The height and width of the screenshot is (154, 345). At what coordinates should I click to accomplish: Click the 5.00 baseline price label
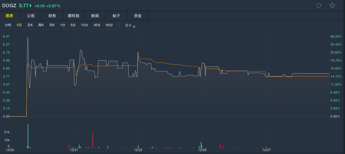6,116
